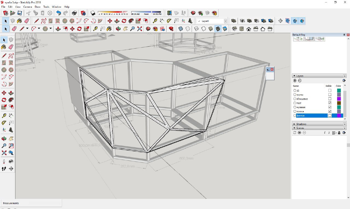The image size is (350, 209).
Task: Expand the Shadows panel
Action: [294, 124]
